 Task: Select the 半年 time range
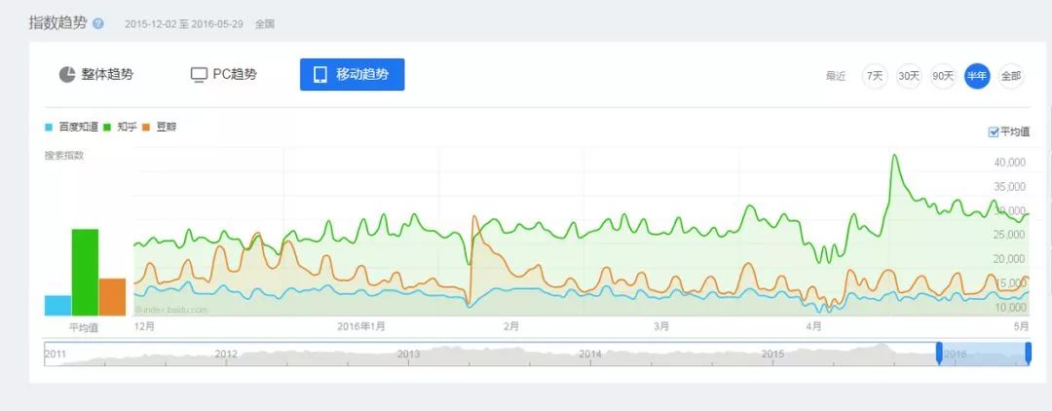coord(977,76)
